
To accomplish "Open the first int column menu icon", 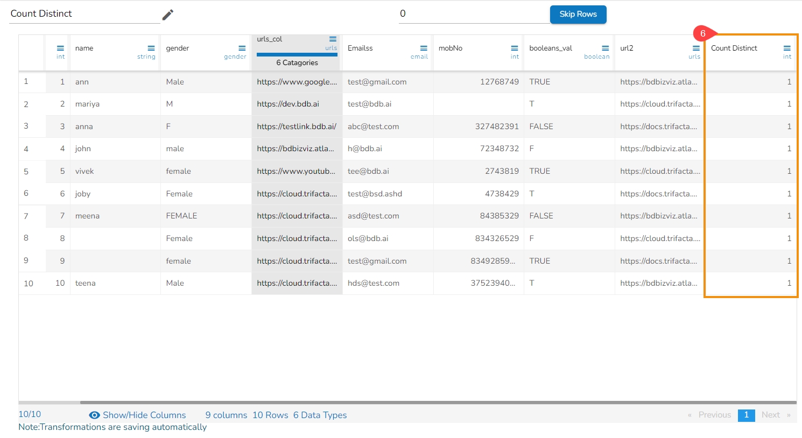I will pos(60,48).
